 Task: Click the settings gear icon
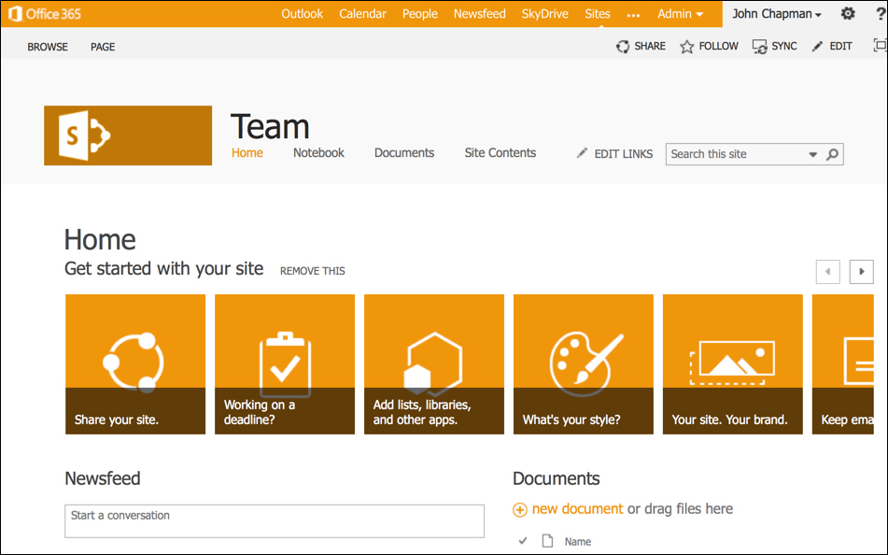(x=848, y=14)
